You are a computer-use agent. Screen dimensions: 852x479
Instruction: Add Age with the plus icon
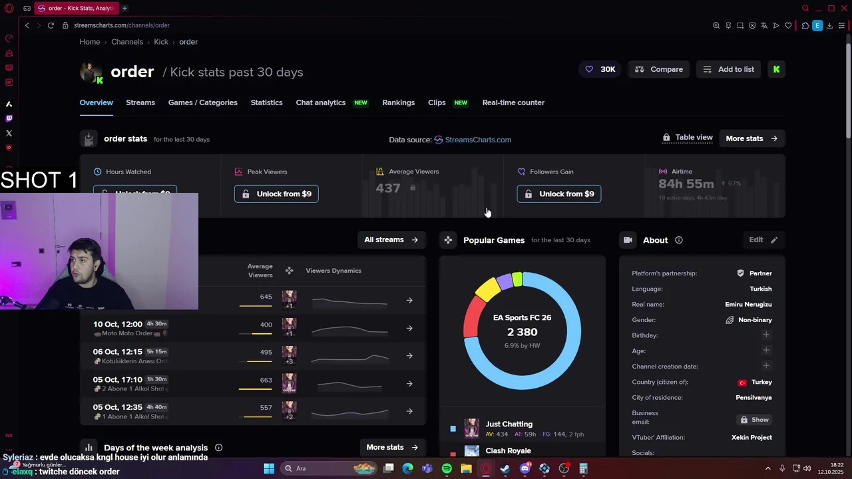[x=766, y=350]
